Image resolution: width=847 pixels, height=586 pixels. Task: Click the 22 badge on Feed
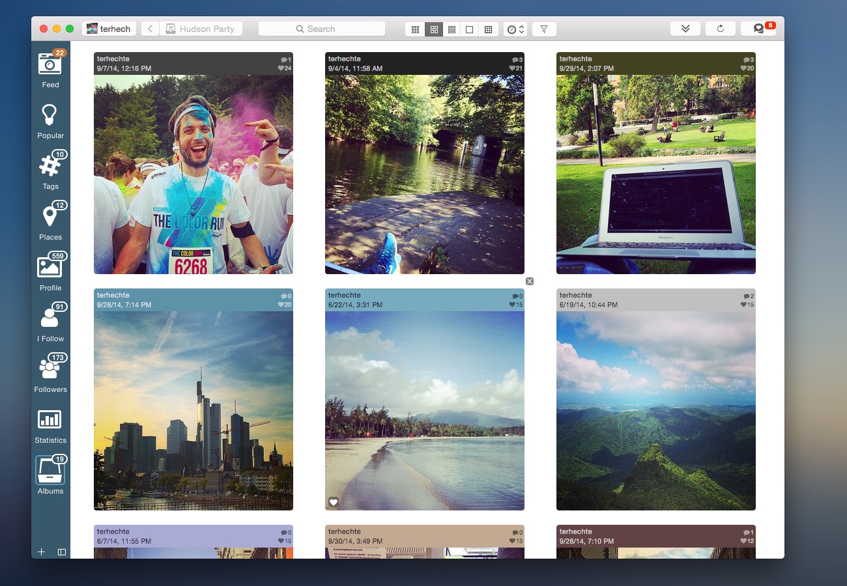point(59,53)
